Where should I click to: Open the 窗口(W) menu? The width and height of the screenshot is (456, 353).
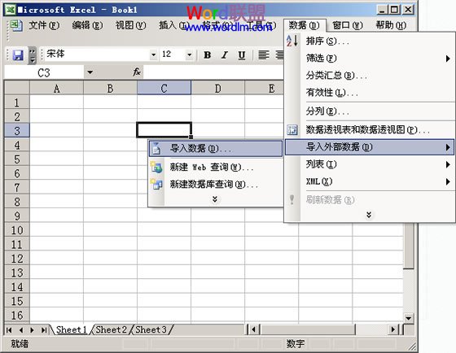348,25
